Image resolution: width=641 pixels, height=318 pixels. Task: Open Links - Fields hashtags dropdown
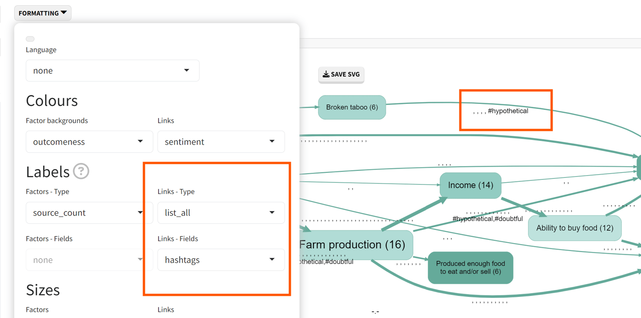(x=221, y=260)
